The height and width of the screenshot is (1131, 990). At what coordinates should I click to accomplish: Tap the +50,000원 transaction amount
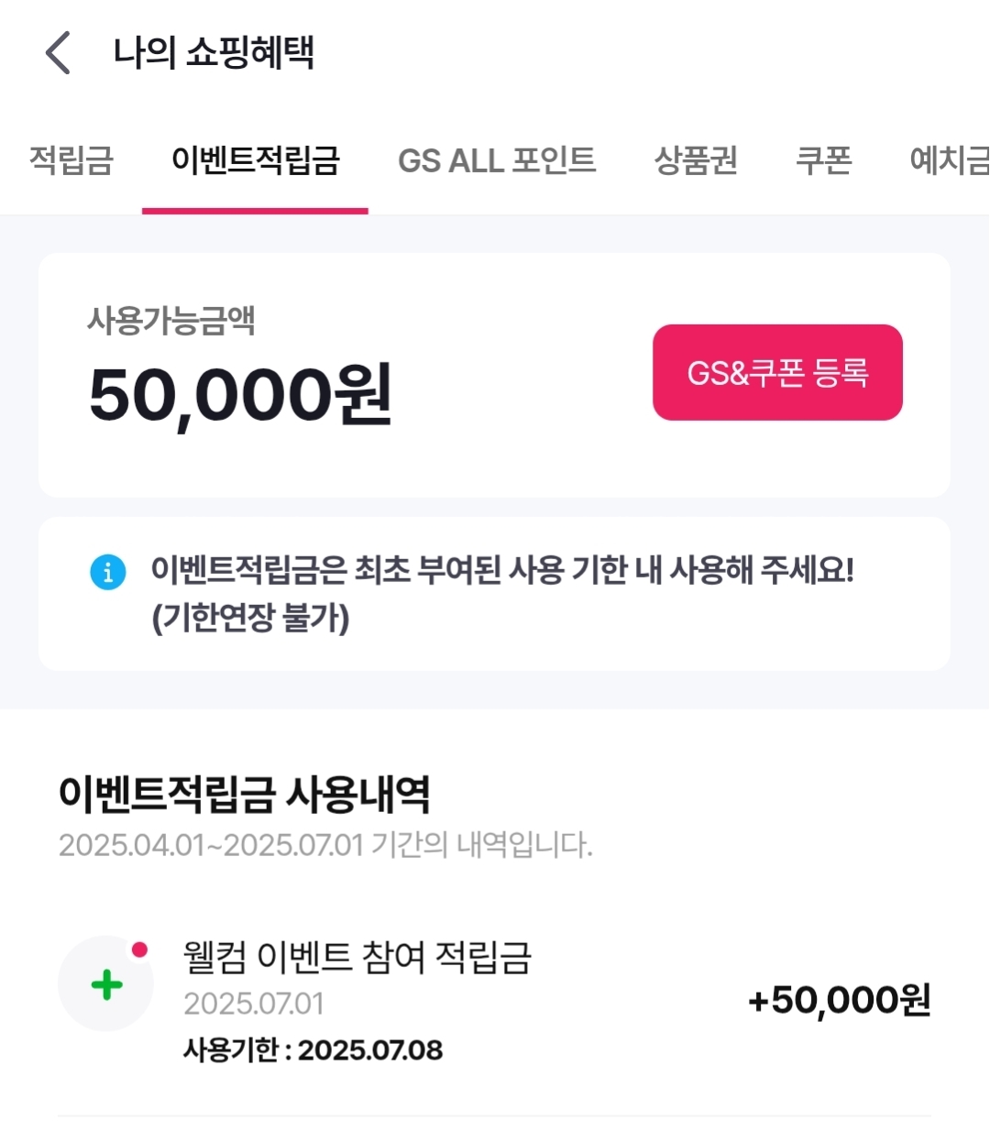point(840,1001)
